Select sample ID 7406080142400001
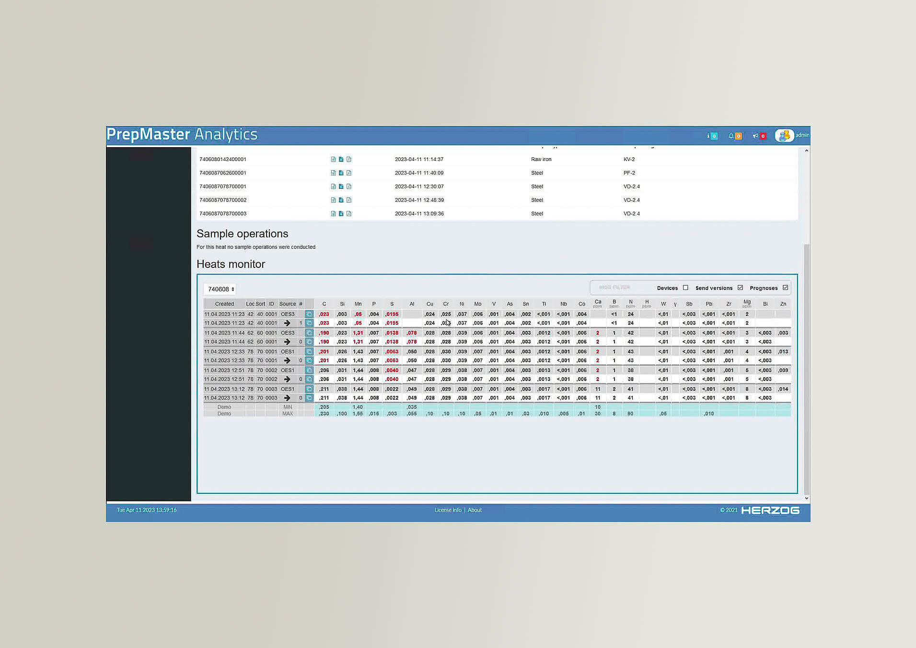Screen dimensions: 916x648 (223, 160)
